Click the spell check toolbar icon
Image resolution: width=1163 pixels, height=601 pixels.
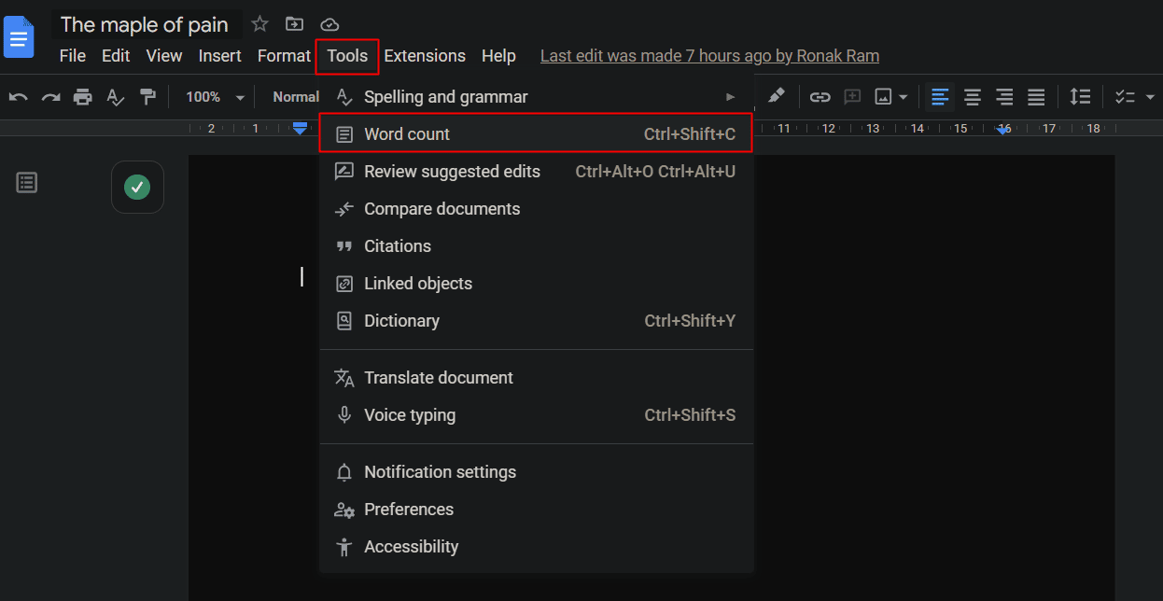[x=115, y=97]
